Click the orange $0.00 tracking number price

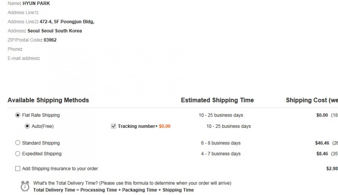tap(165, 126)
